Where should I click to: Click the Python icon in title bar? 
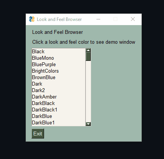tap(32, 19)
